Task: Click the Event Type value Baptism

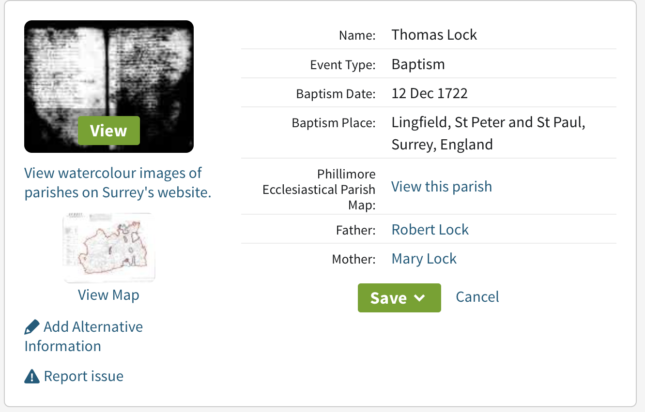Action: tap(418, 64)
